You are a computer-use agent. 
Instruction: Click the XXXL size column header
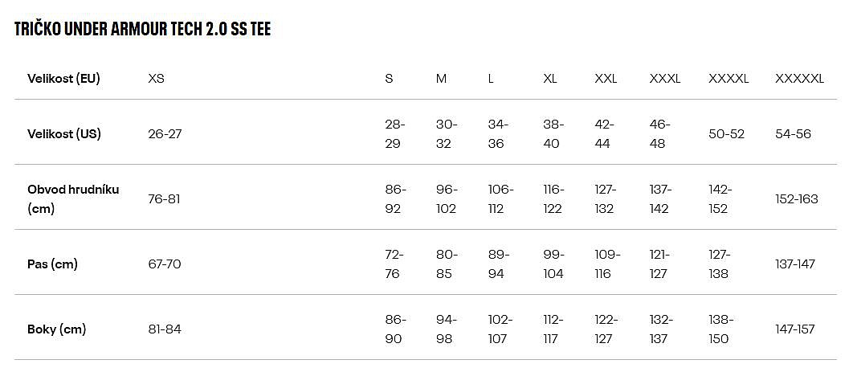(x=665, y=79)
